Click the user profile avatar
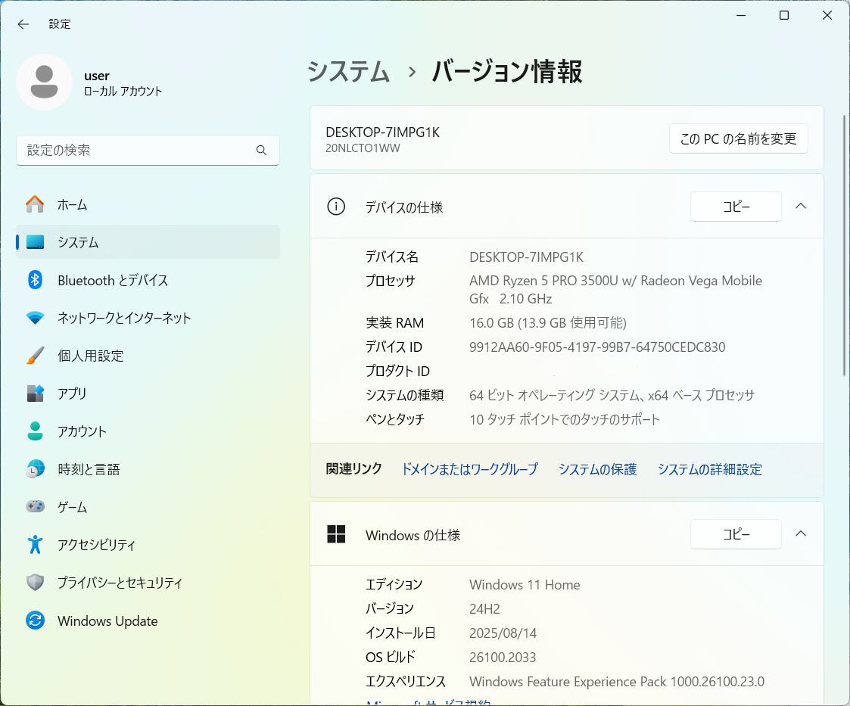This screenshot has height=706, width=850. [45, 82]
